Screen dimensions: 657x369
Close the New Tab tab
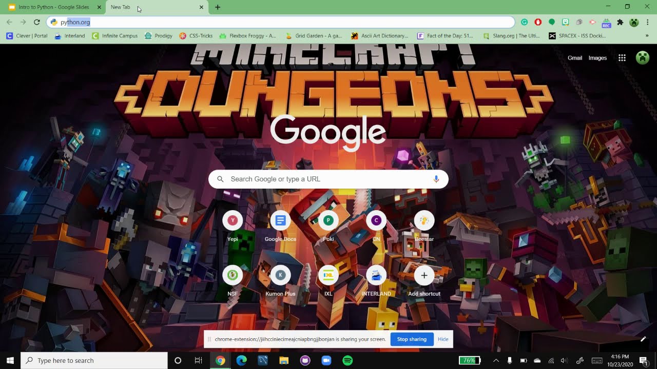coord(201,7)
